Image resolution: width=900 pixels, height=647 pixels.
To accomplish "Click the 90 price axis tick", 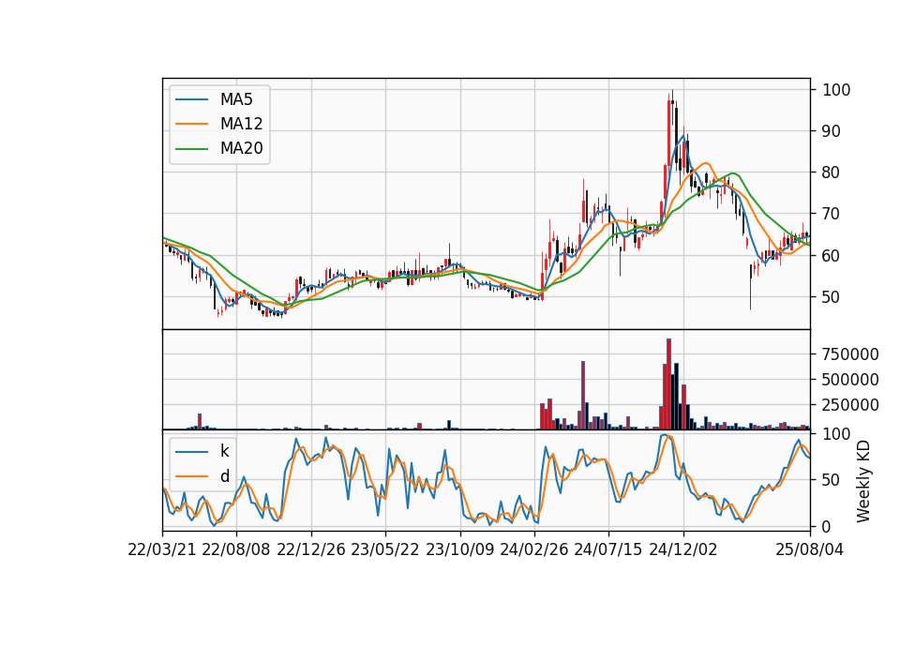I will click(x=830, y=131).
